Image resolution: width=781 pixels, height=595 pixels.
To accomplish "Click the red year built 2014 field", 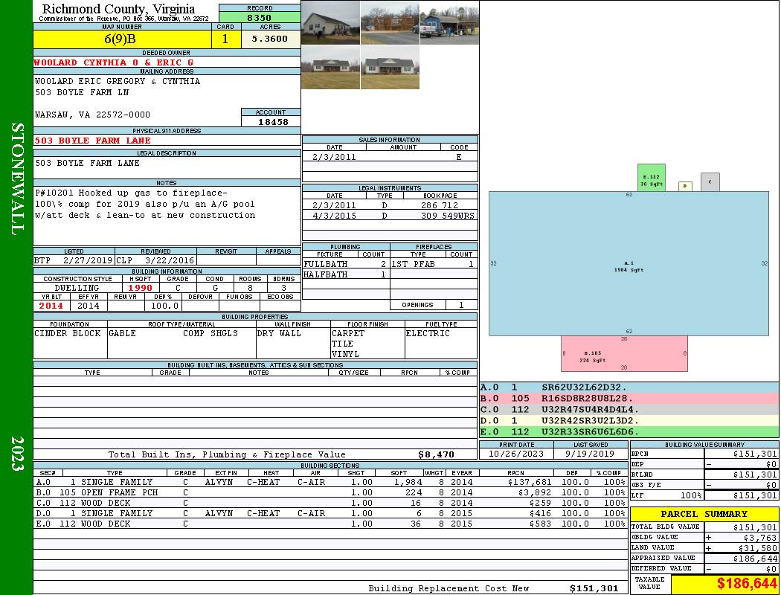I will point(51,306).
